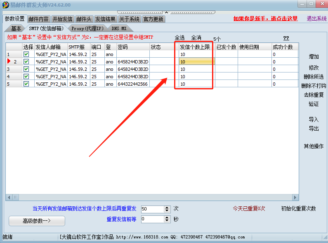This screenshot has width=328, height=243.
Task: Click the horizontal scrollbar's left arrow
Action: point(9,198)
